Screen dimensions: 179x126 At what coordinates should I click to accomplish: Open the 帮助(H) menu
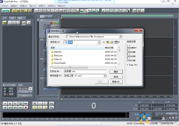pyautogui.click(x=61, y=6)
